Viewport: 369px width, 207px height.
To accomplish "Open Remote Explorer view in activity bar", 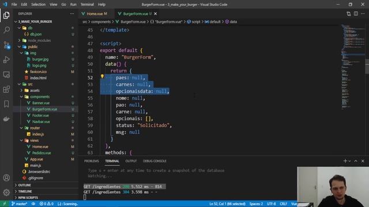I will point(6,74).
